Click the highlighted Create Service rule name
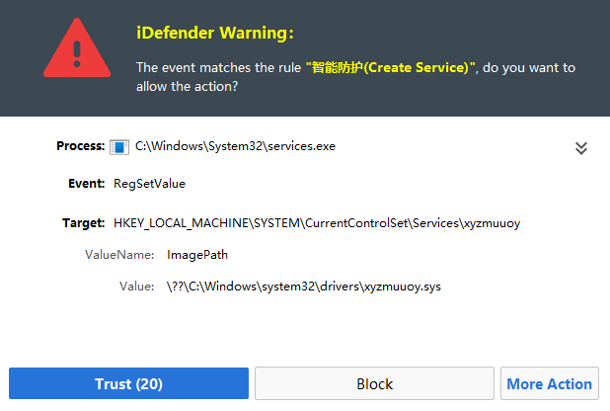This screenshot has height=411, width=610. pyautogui.click(x=391, y=68)
